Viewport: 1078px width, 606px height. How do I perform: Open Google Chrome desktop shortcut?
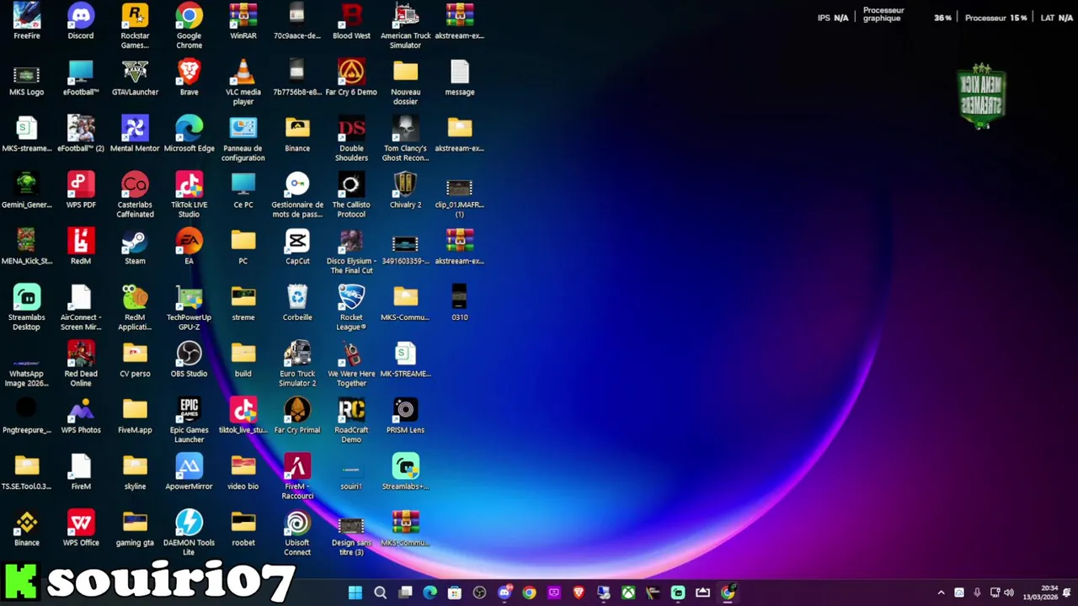click(189, 26)
